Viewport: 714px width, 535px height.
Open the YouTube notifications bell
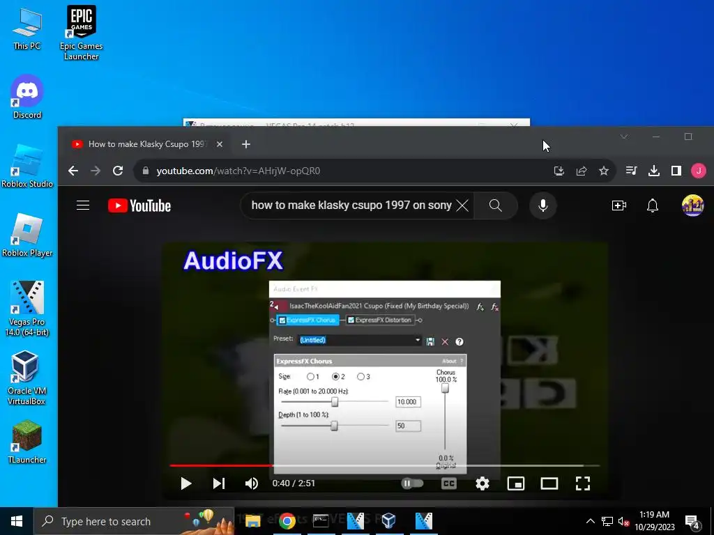pos(653,206)
